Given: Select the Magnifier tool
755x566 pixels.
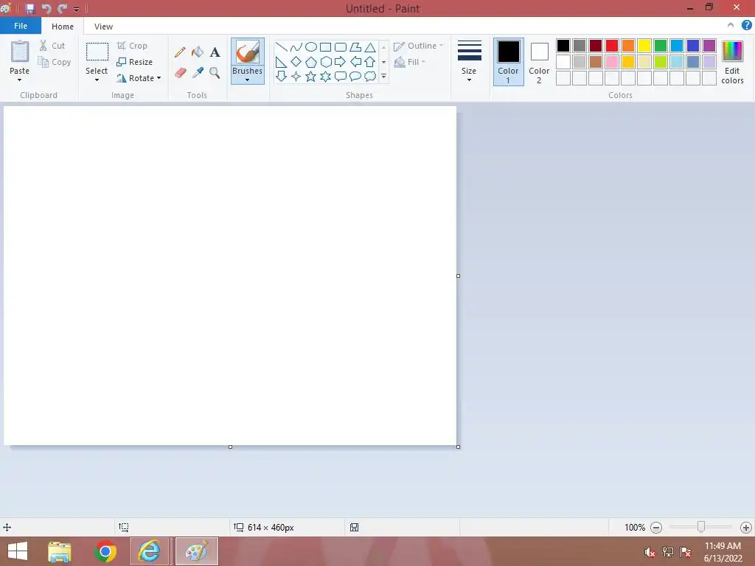Looking at the screenshot, I should click(215, 73).
